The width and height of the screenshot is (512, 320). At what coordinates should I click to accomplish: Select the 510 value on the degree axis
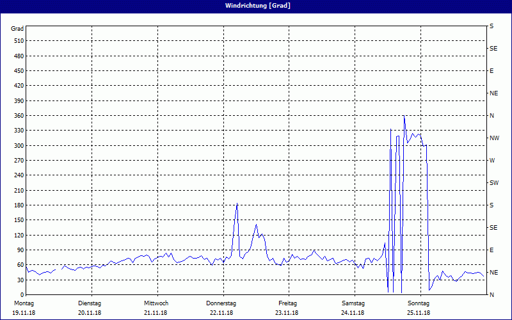pyautogui.click(x=19, y=41)
